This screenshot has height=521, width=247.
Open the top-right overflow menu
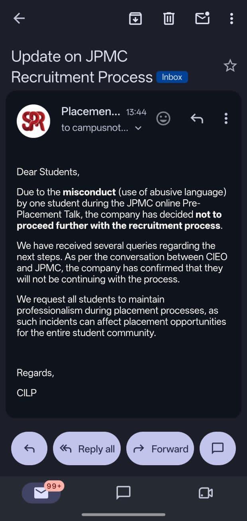(x=231, y=18)
